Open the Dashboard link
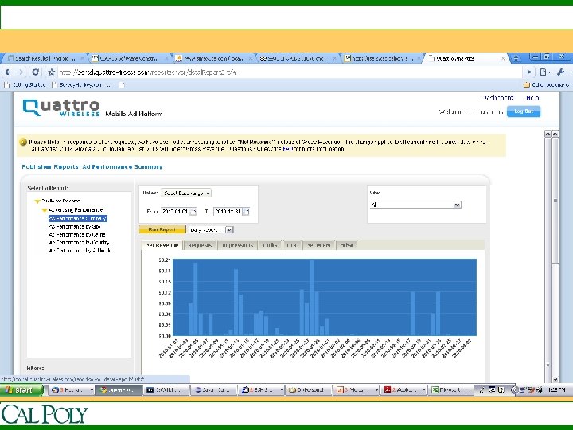The image size is (573, 430). click(x=498, y=98)
